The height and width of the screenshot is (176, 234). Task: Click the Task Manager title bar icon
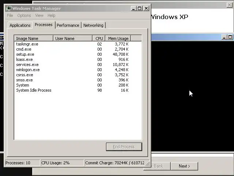pos(9,8)
